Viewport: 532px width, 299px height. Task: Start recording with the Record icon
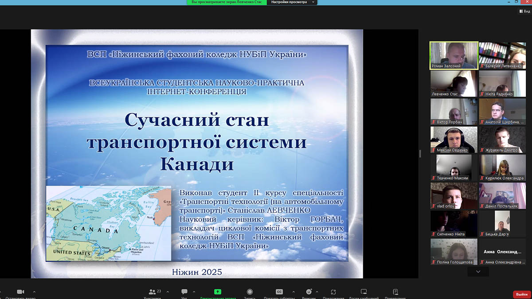point(250,292)
